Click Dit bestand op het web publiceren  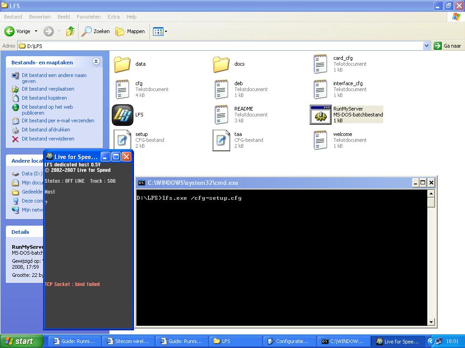[x=47, y=110]
